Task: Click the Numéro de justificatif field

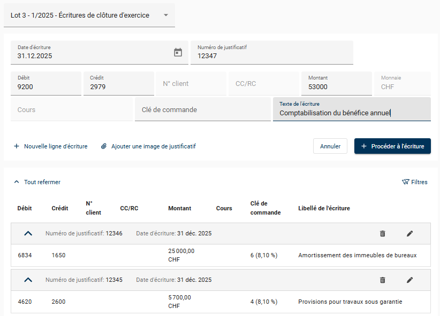Action: [x=273, y=56]
